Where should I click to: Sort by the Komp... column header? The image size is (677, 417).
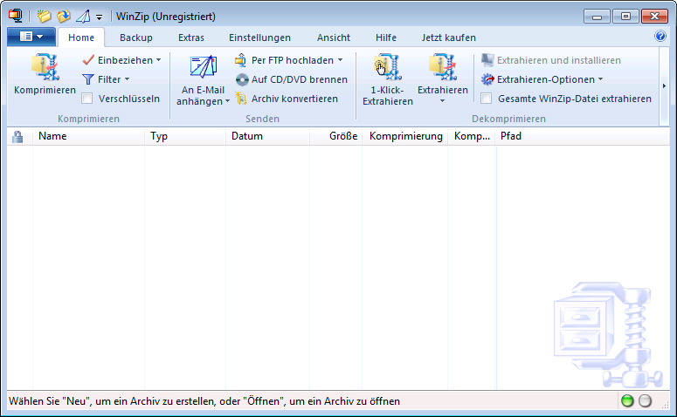click(472, 136)
